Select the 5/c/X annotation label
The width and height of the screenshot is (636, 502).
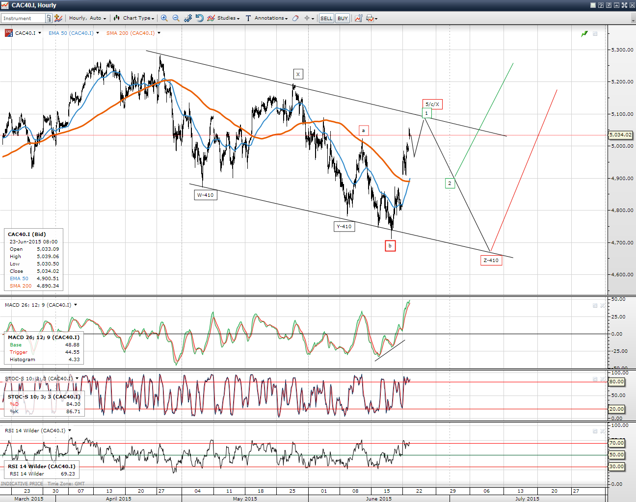click(x=432, y=104)
